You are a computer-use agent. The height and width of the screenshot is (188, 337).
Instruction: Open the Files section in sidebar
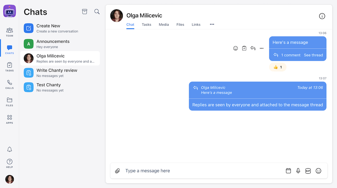(10, 102)
